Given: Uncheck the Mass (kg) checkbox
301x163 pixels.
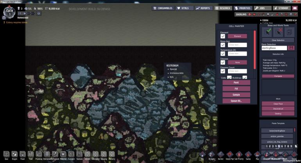Looking at the screenshot, I should point(223,45).
